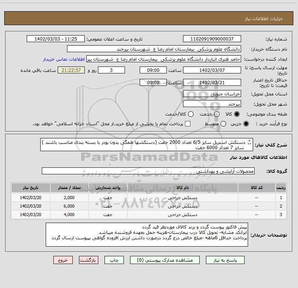Select the خدمت radio button
The width and height of the screenshot is (298, 288).
tap(217, 114)
